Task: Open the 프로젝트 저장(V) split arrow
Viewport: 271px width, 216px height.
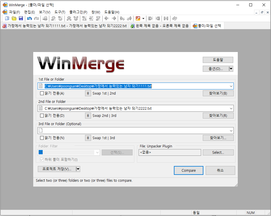Action: pyautogui.click(x=78, y=169)
